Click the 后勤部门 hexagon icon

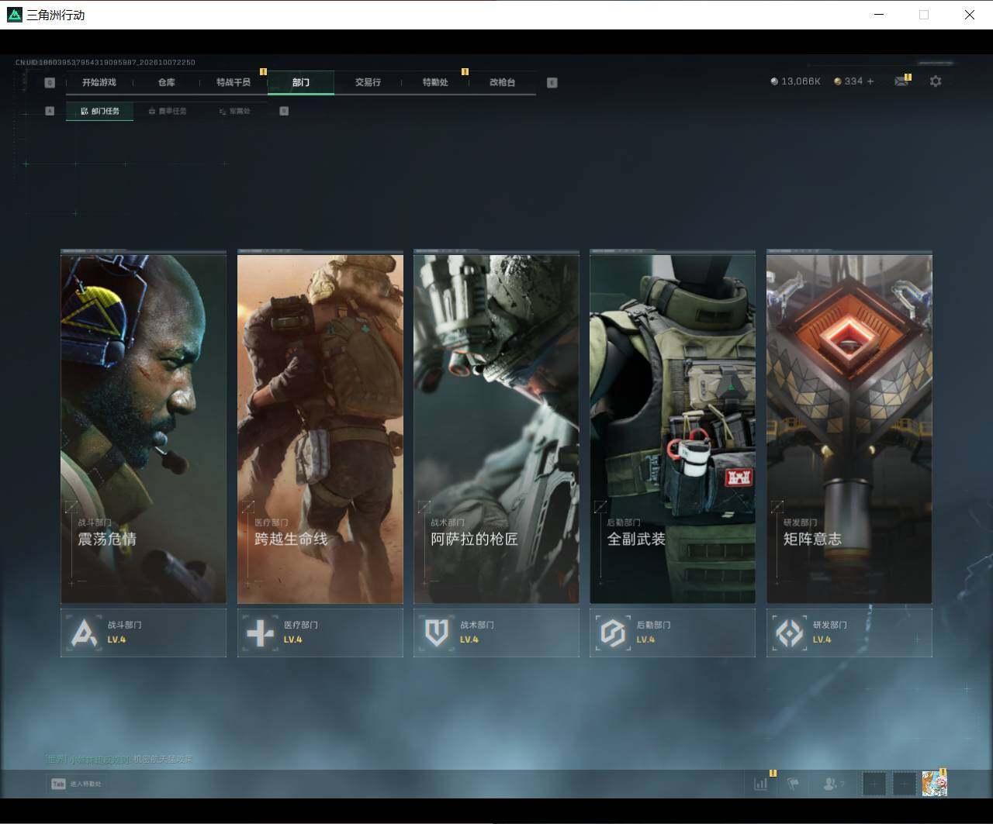[x=613, y=633]
